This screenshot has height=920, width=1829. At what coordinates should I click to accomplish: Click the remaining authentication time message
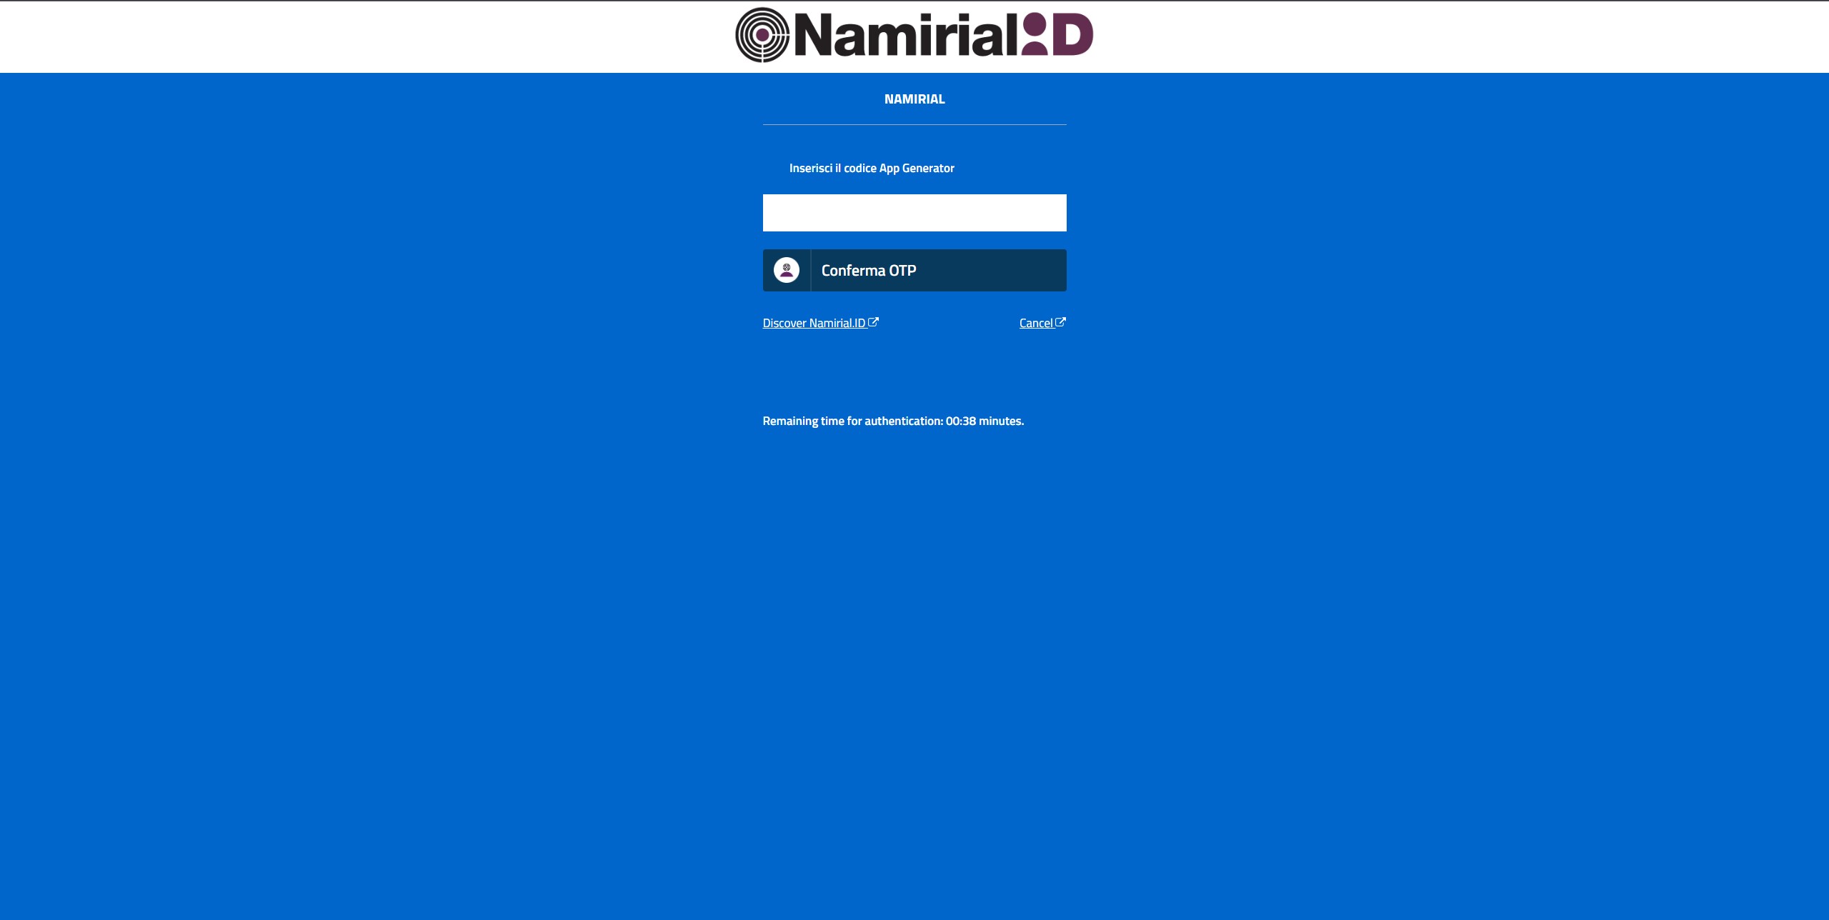coord(893,421)
